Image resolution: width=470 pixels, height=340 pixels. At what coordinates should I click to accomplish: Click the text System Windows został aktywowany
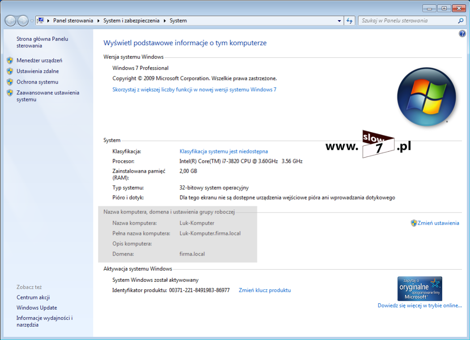(155, 280)
